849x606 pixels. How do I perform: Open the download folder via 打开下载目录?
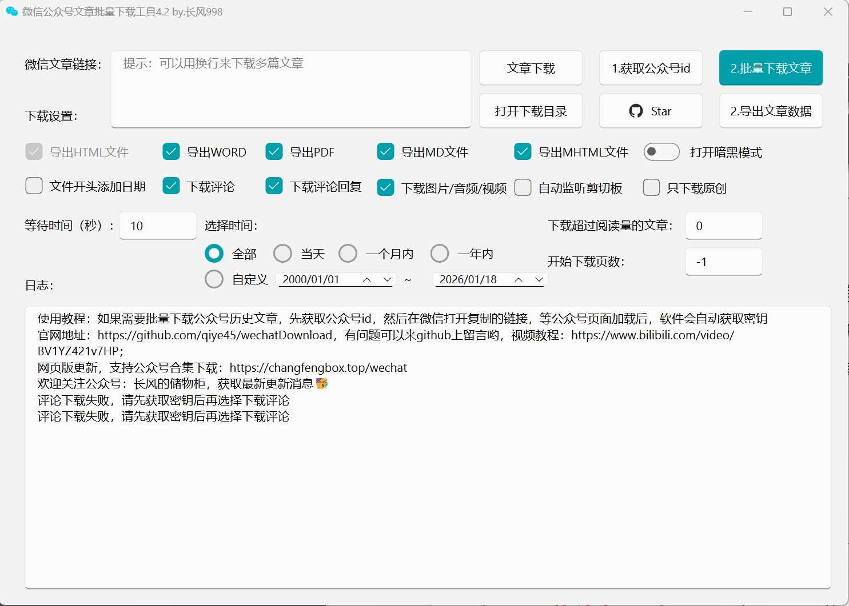point(531,111)
